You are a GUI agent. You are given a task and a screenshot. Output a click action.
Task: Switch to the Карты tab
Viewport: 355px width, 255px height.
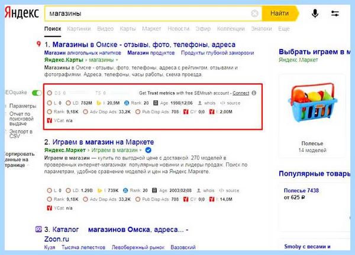point(128,29)
